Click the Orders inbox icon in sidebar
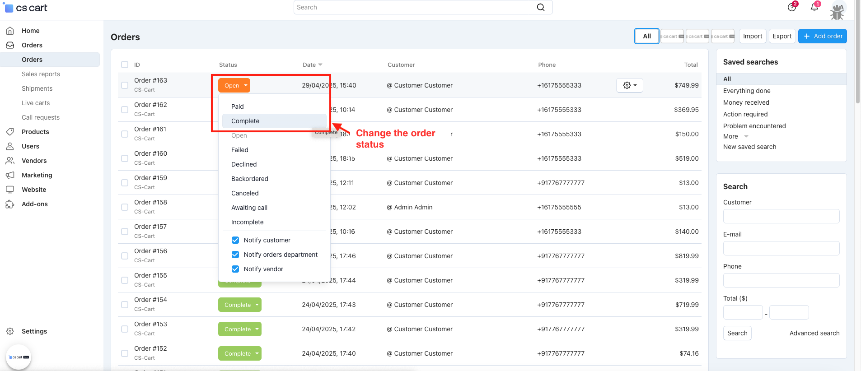 (x=10, y=45)
